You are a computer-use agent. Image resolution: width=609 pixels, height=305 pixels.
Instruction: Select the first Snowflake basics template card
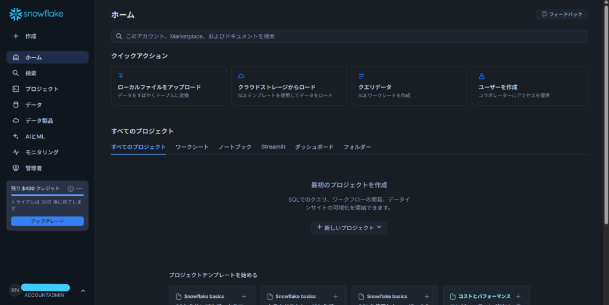point(212,296)
